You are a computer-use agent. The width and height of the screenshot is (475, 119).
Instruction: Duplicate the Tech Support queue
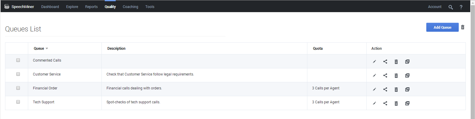pos(407,103)
